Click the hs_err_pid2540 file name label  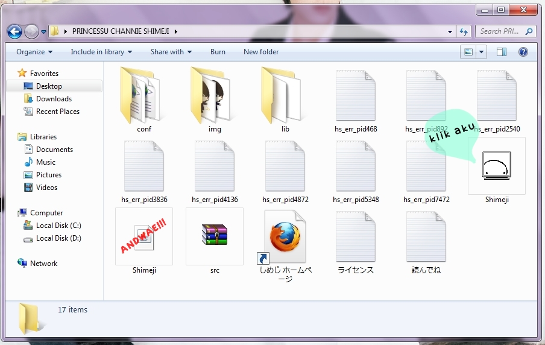tap(497, 129)
